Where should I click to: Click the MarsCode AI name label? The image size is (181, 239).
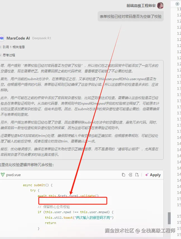(x=18, y=38)
